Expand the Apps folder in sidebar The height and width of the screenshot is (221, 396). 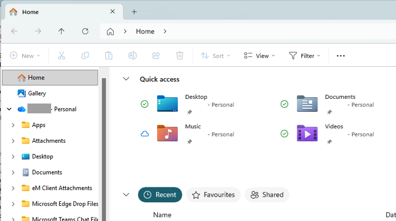[13, 125]
